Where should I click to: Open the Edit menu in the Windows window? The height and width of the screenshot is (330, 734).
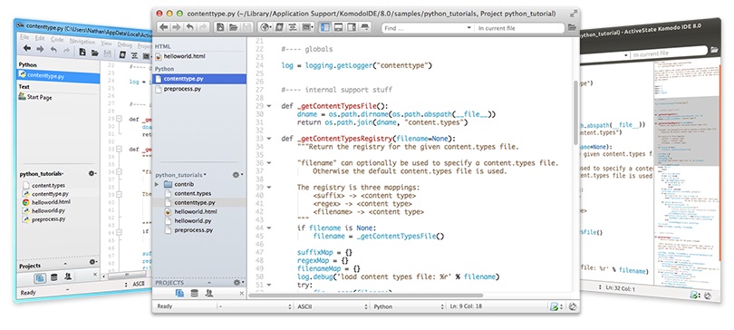[x=40, y=38]
